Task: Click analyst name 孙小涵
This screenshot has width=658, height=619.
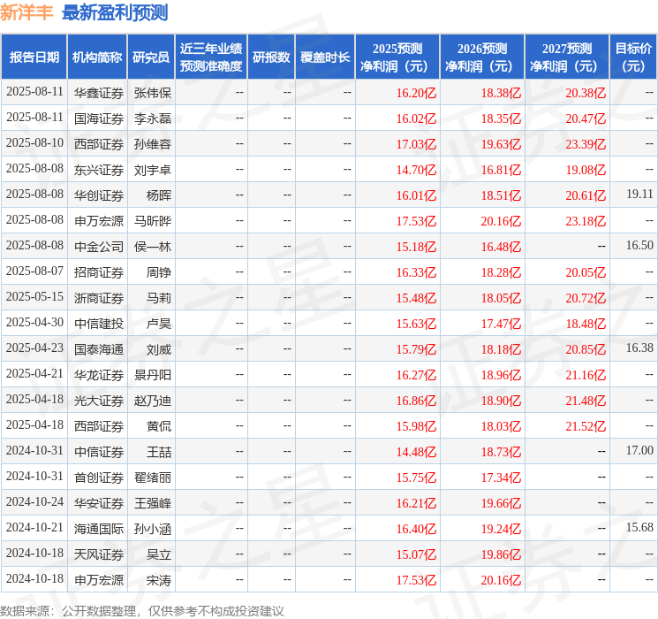Action: coord(152,529)
